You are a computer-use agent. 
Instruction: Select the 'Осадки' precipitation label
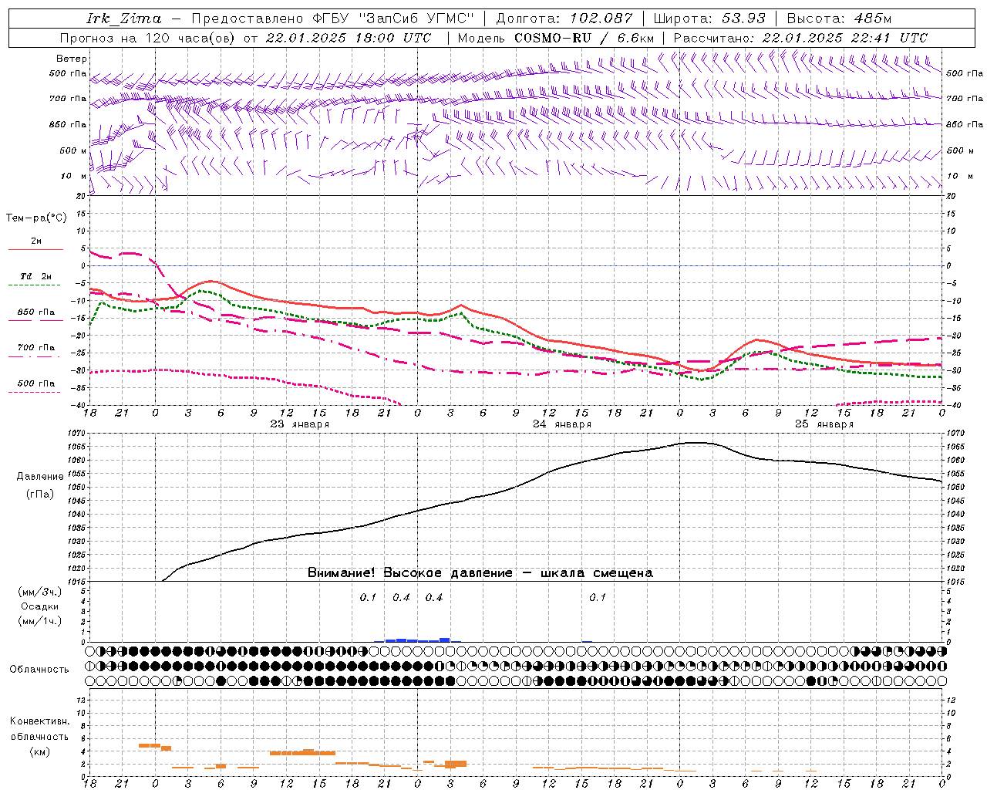pyautogui.click(x=40, y=606)
